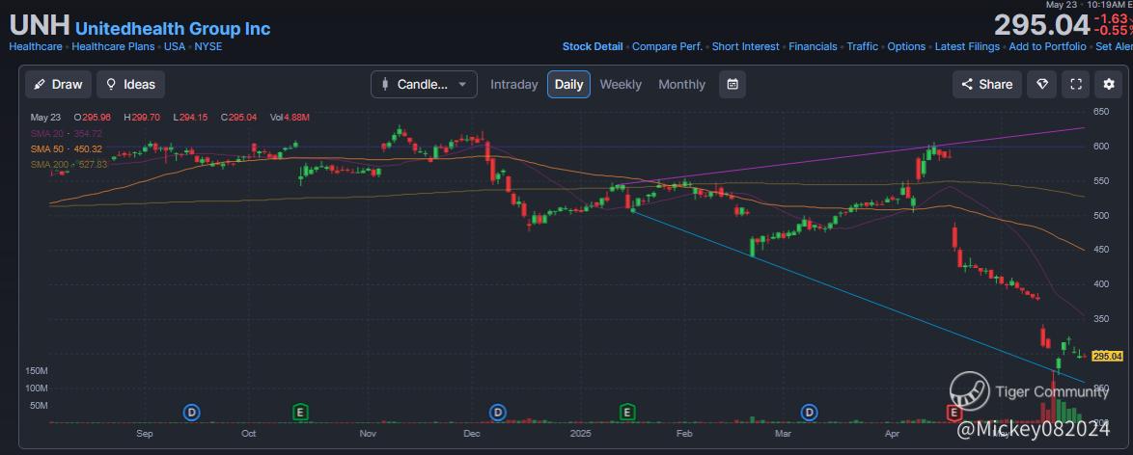
Task: Click the earnings marker in January 2025
Action: pos(628,413)
